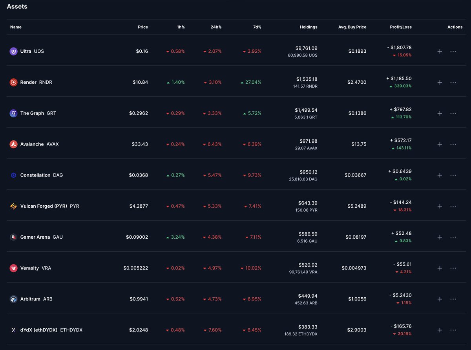Click the $10.84 Render price

[141, 82]
